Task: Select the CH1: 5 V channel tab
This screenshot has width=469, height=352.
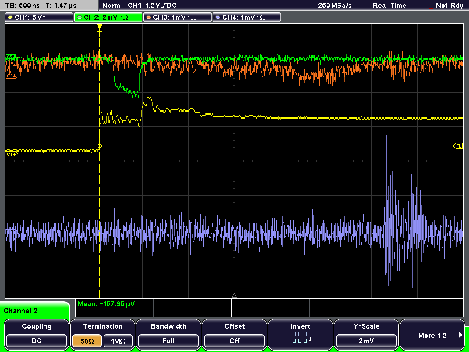Action: tap(39, 17)
